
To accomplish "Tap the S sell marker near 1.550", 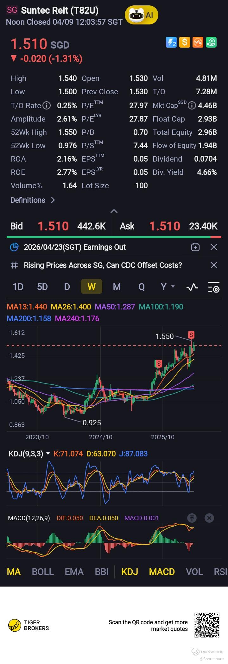I will tap(191, 335).
